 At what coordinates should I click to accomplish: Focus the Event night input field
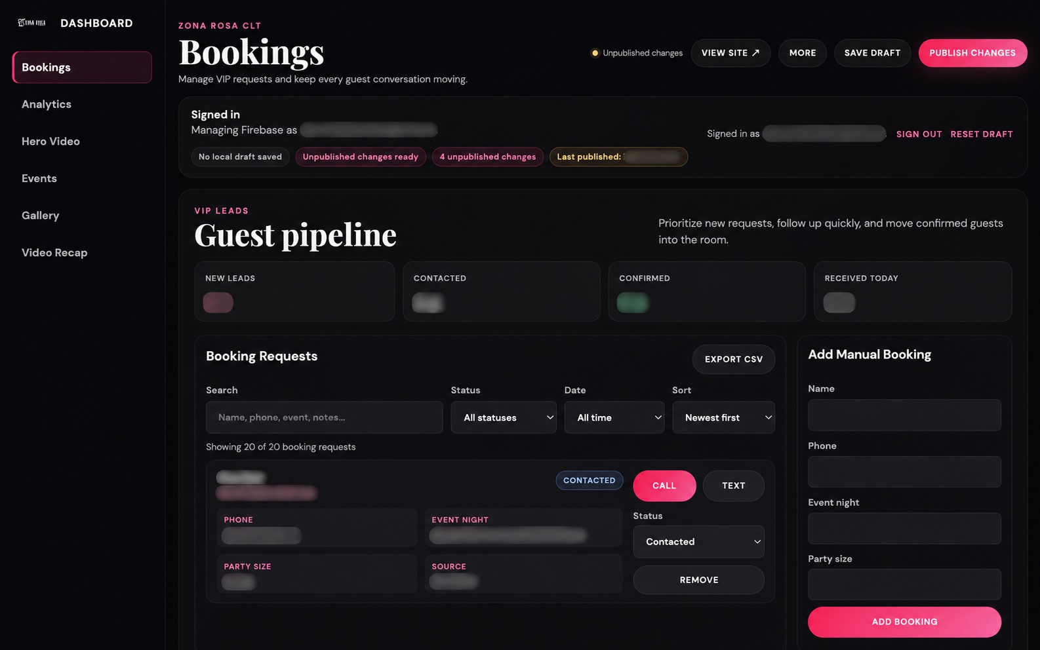(x=904, y=528)
